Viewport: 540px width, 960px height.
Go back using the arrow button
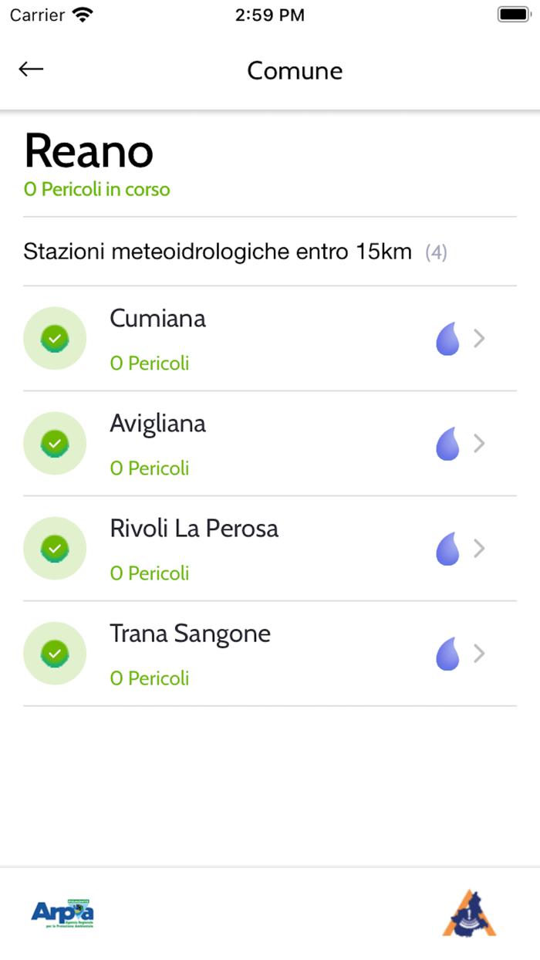point(31,69)
